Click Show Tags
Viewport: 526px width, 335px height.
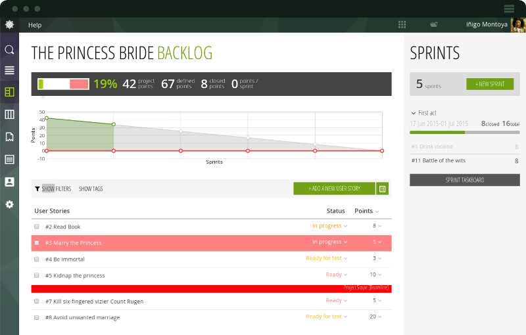click(x=91, y=189)
